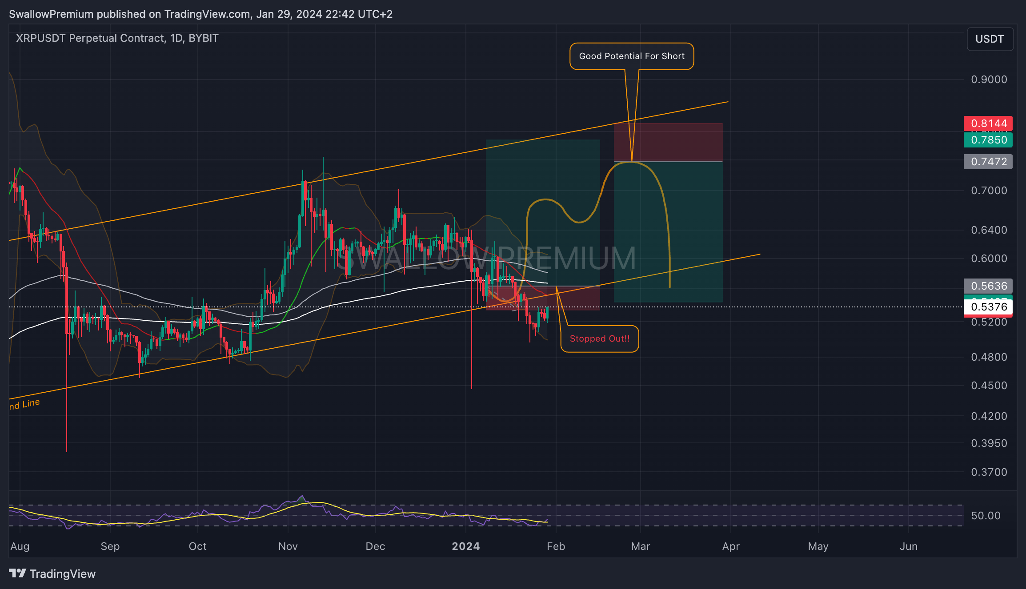Click the 0.4200 price axis value

click(x=989, y=416)
